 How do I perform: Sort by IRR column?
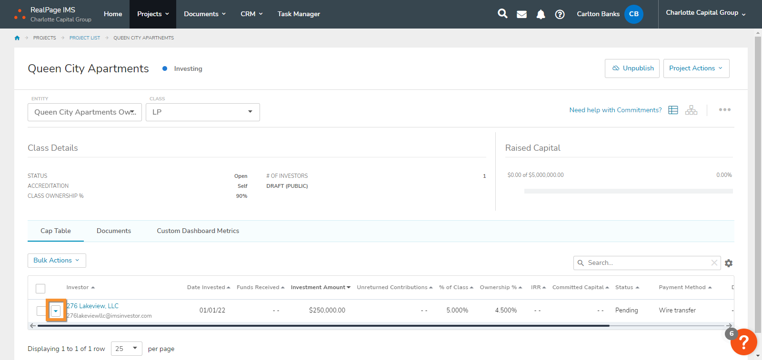538,288
